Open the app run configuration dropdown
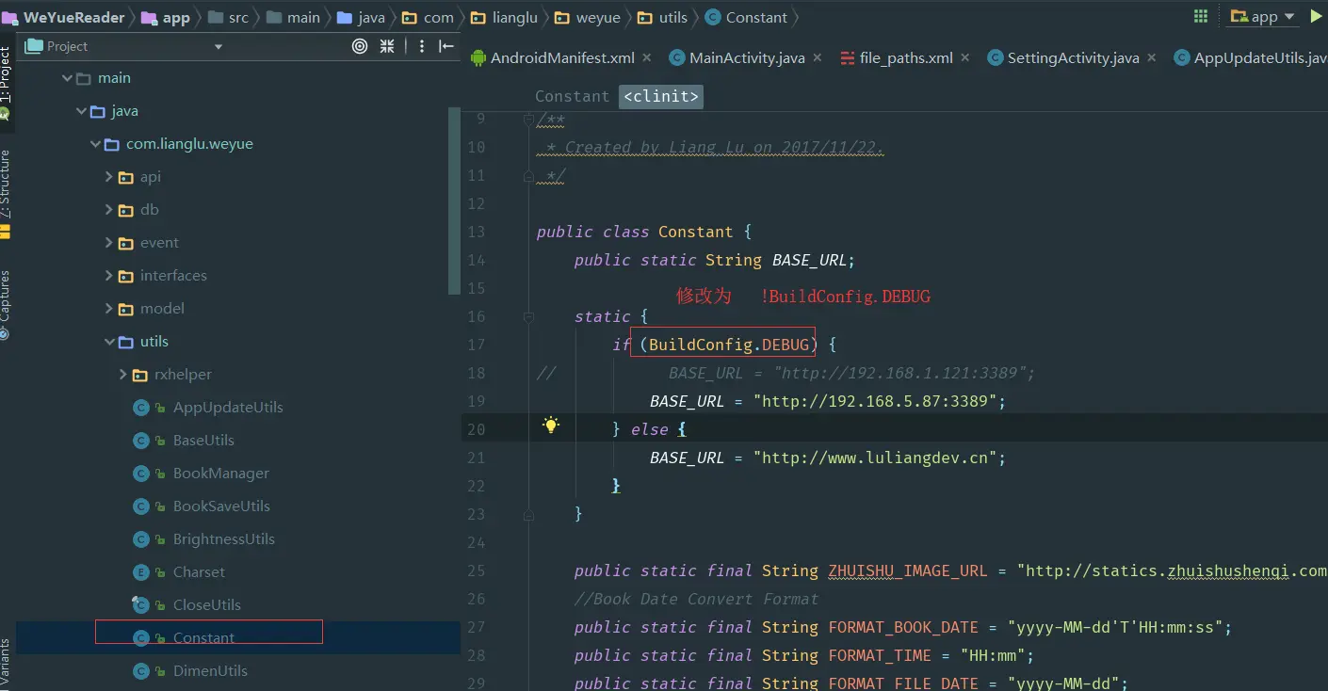This screenshot has height=691, width=1328. tap(1263, 17)
